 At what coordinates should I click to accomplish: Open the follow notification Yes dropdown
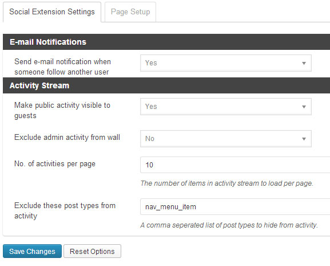226,63
